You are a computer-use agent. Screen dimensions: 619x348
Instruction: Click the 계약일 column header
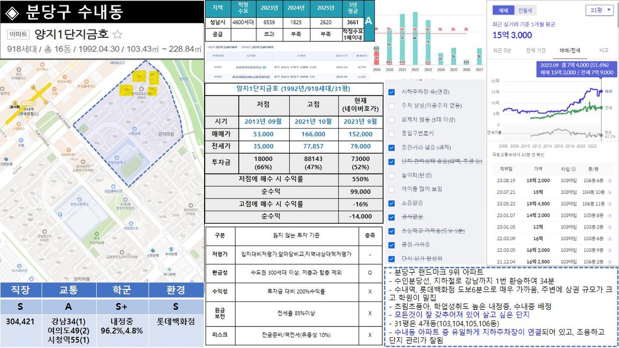507,169
